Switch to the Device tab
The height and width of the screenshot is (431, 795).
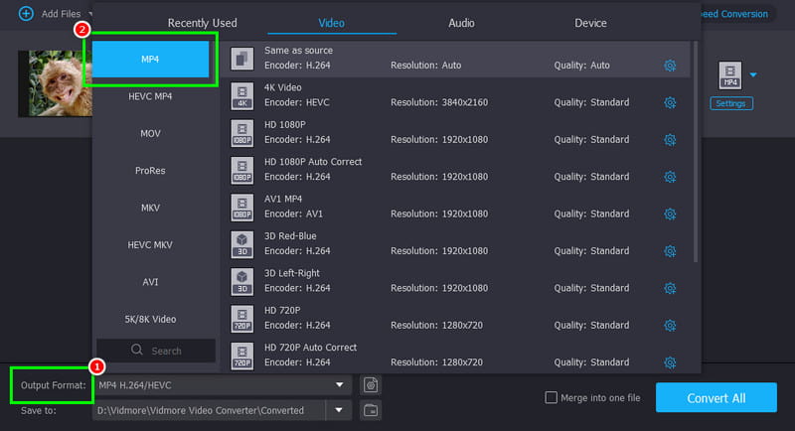click(590, 23)
